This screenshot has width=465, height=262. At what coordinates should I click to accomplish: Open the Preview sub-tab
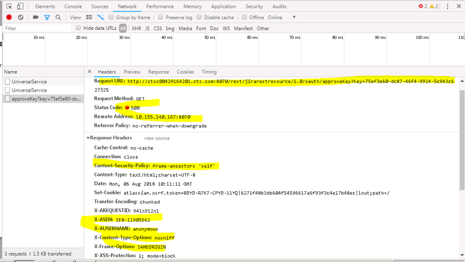pyautogui.click(x=132, y=72)
